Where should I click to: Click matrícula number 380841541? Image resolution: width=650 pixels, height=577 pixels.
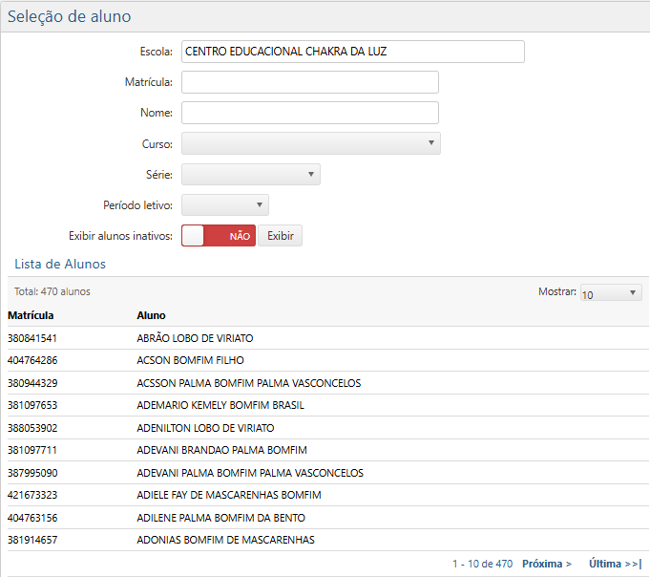(31, 338)
